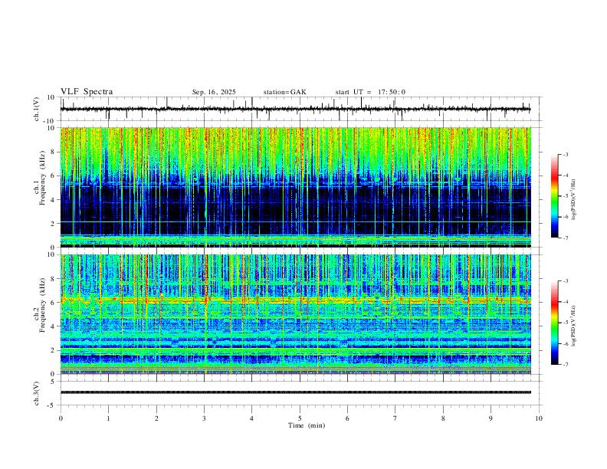Viewport: 607px width, 469px height.
Task: Click the 'Time (min)' axis label
Action: 307,425
